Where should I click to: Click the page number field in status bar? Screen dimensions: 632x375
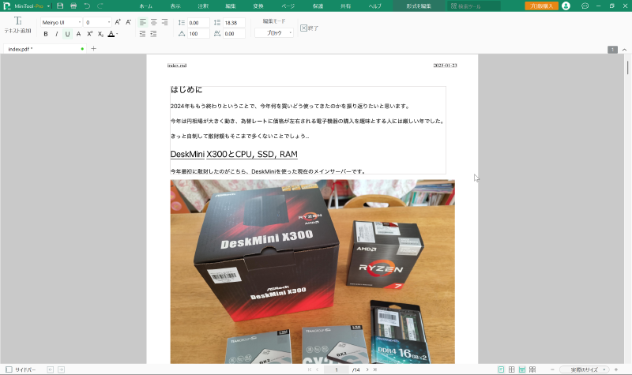click(x=336, y=369)
